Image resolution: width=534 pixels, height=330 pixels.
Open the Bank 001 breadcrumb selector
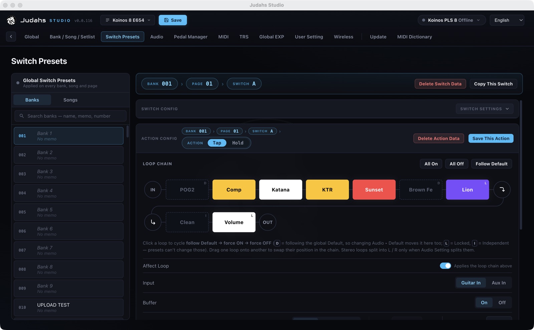pos(160,84)
